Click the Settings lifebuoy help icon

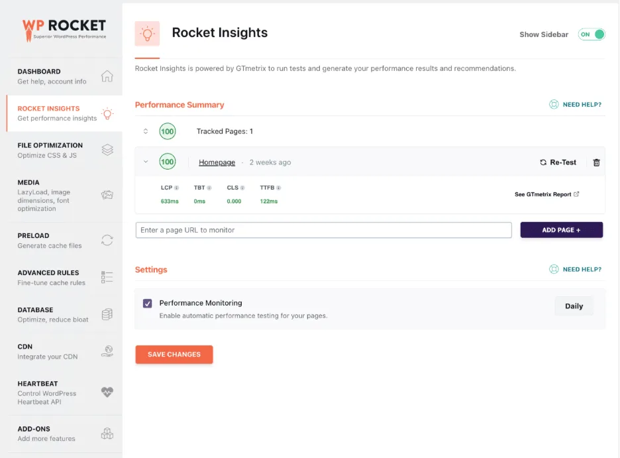[554, 269]
